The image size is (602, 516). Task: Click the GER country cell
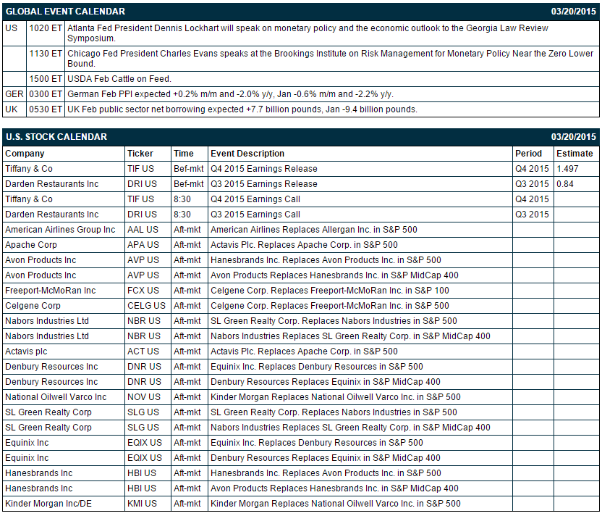pyautogui.click(x=14, y=94)
